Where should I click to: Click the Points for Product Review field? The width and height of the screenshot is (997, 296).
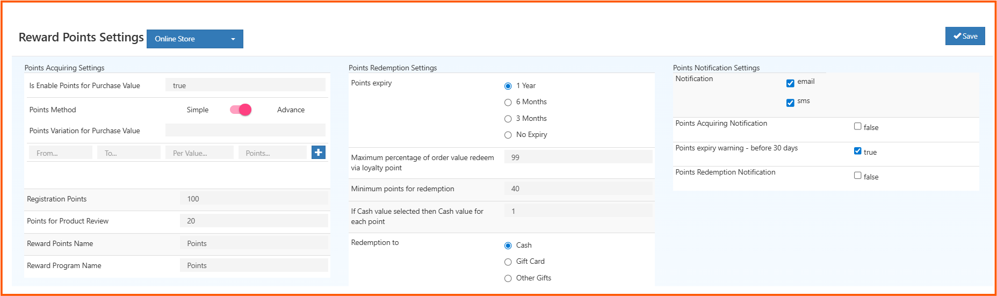pos(254,221)
